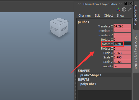
Task: Click the Rotate X value field
Action: click(x=122, y=39)
